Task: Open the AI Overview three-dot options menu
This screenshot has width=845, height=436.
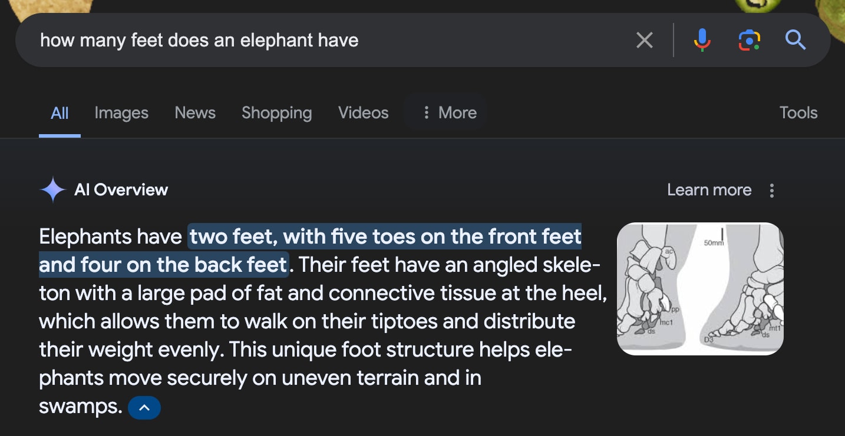Action: 771,190
